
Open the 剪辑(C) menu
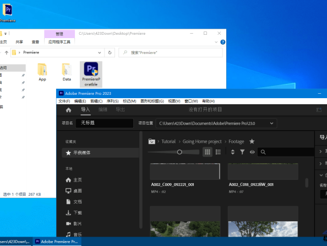click(x=96, y=101)
